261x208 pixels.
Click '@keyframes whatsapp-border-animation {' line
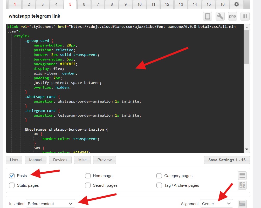pyautogui.click(x=66, y=129)
